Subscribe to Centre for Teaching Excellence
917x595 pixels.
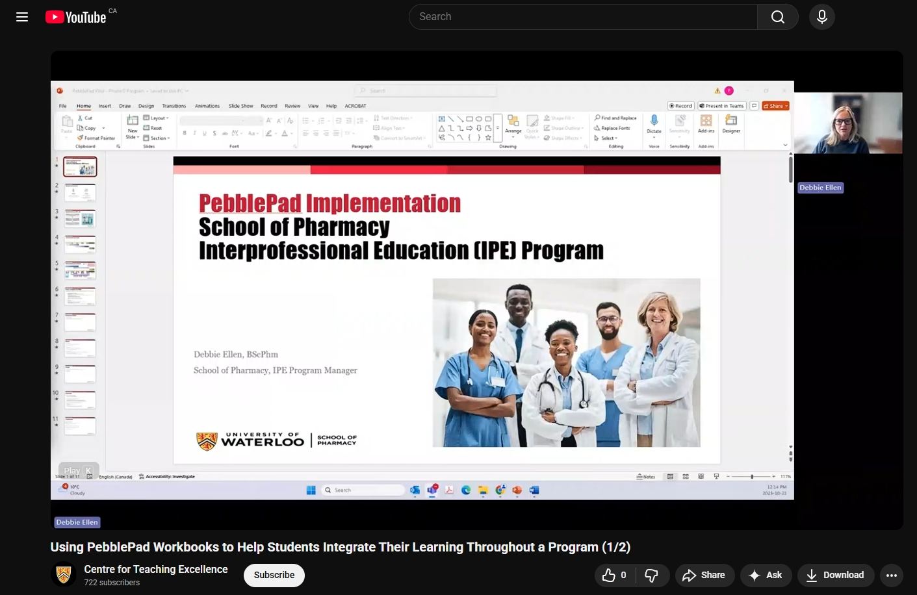point(274,575)
